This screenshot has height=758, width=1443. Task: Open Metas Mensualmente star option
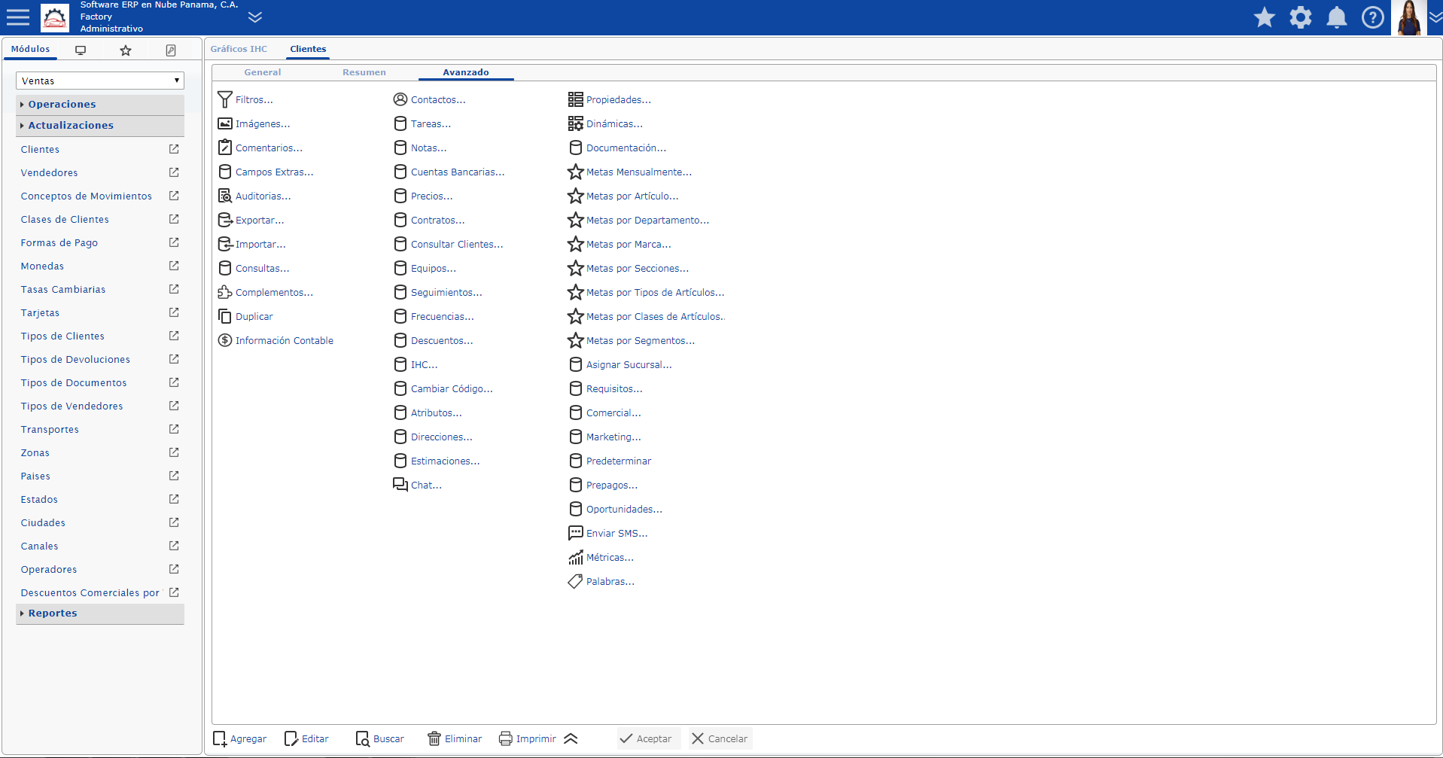630,172
